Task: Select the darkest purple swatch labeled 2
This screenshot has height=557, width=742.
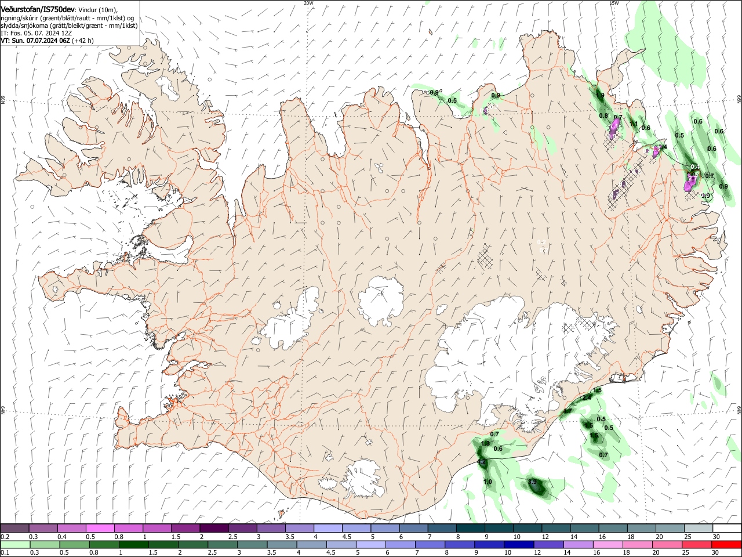Action: [214, 528]
